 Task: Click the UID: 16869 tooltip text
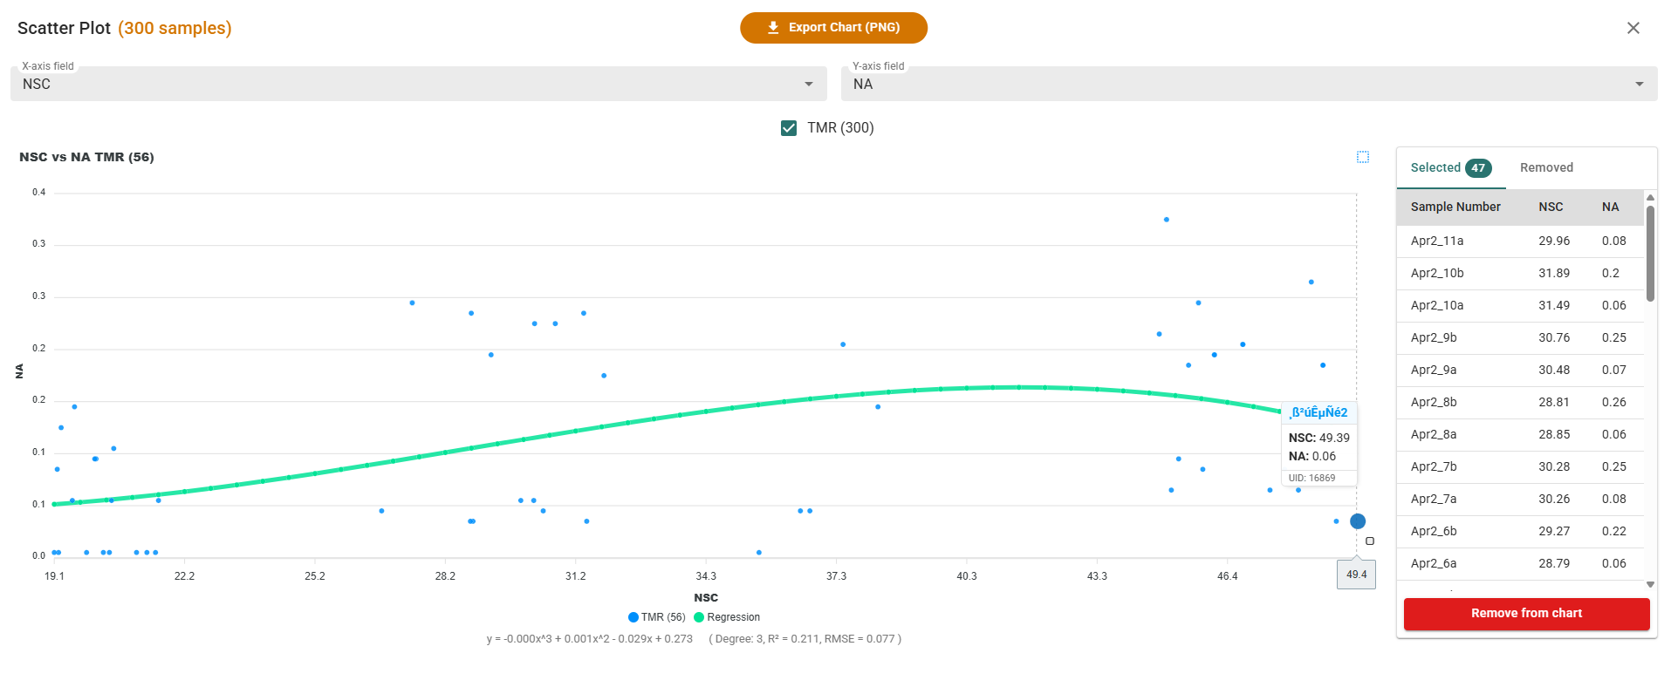(x=1311, y=478)
